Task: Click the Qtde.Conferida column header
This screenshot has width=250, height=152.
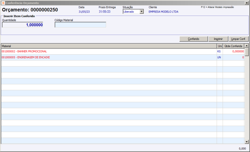Action: click(233, 46)
